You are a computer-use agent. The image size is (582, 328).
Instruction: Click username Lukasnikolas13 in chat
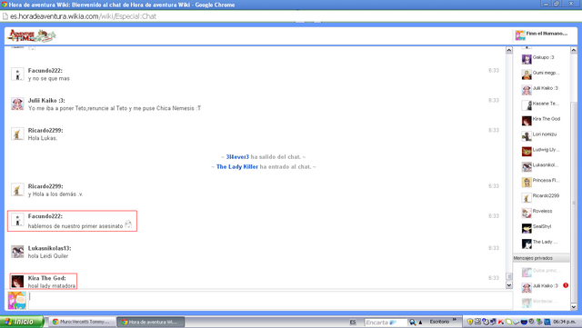click(49, 248)
